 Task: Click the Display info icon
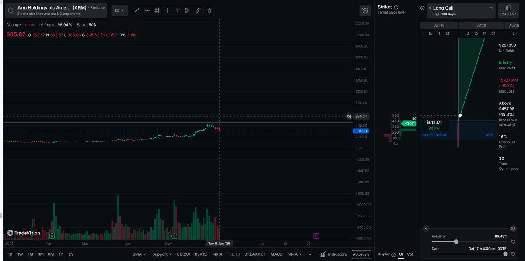(394, 254)
